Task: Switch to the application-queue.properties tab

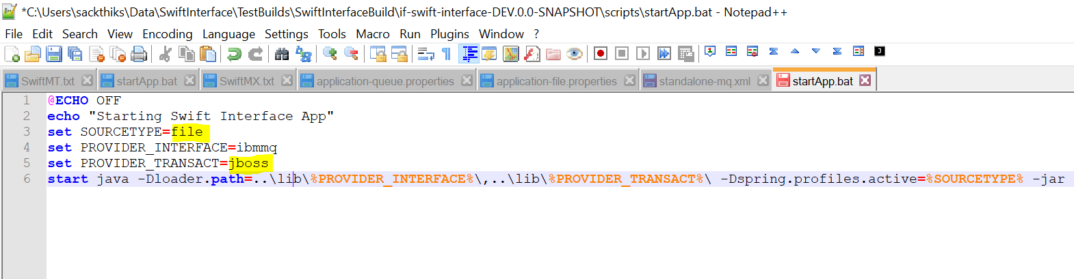Action: tap(384, 81)
